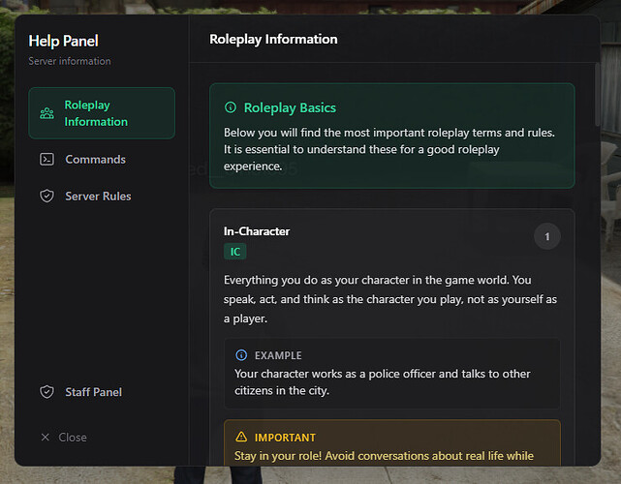Click the warning triangle icon beside IMPORTANT
The width and height of the screenshot is (621, 484).
(x=241, y=437)
